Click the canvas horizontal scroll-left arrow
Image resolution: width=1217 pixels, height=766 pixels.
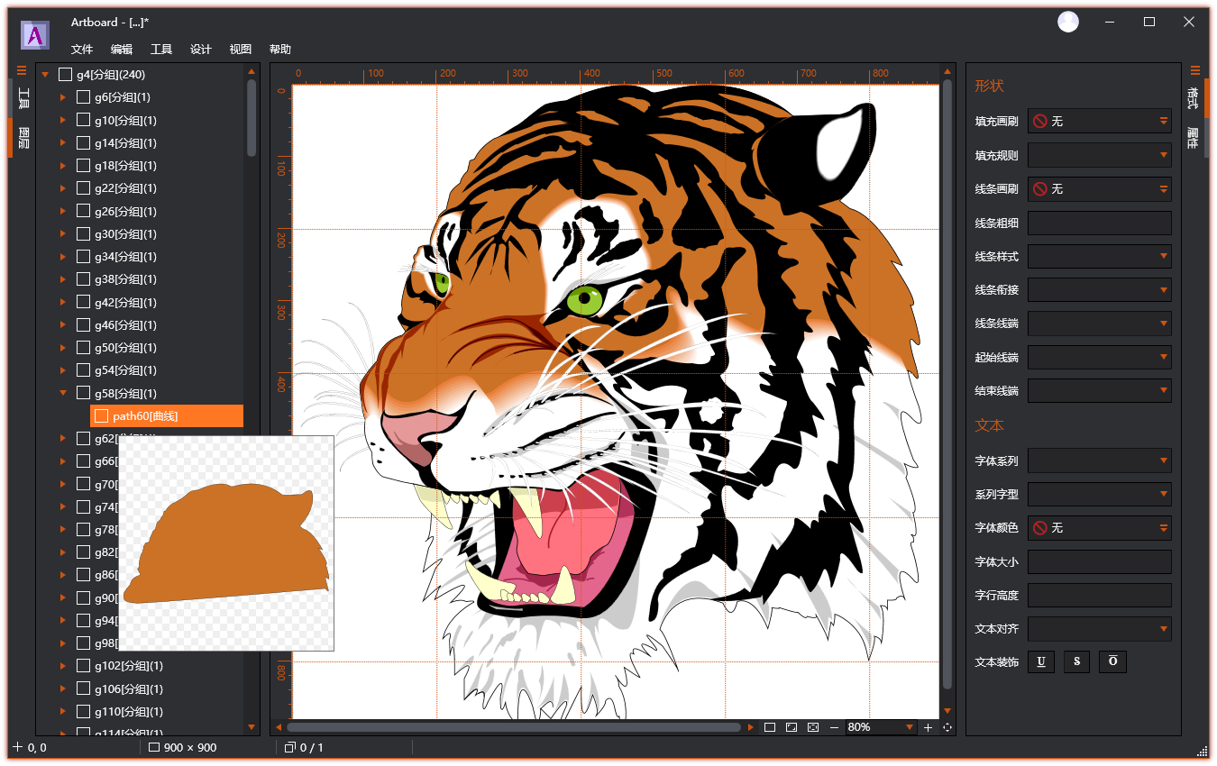click(279, 727)
